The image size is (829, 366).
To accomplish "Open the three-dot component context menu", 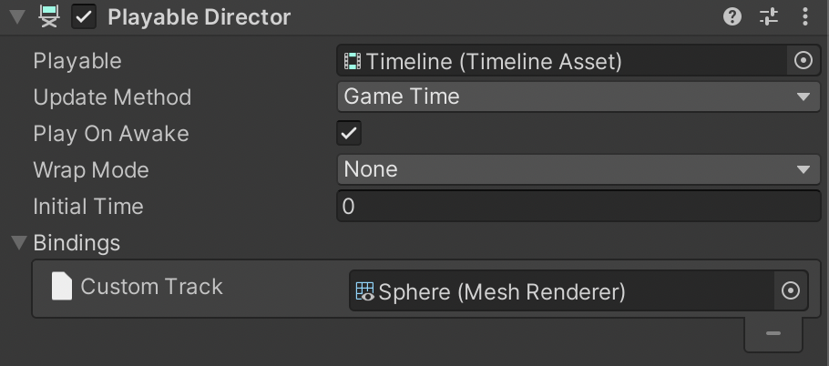I will click(x=804, y=17).
